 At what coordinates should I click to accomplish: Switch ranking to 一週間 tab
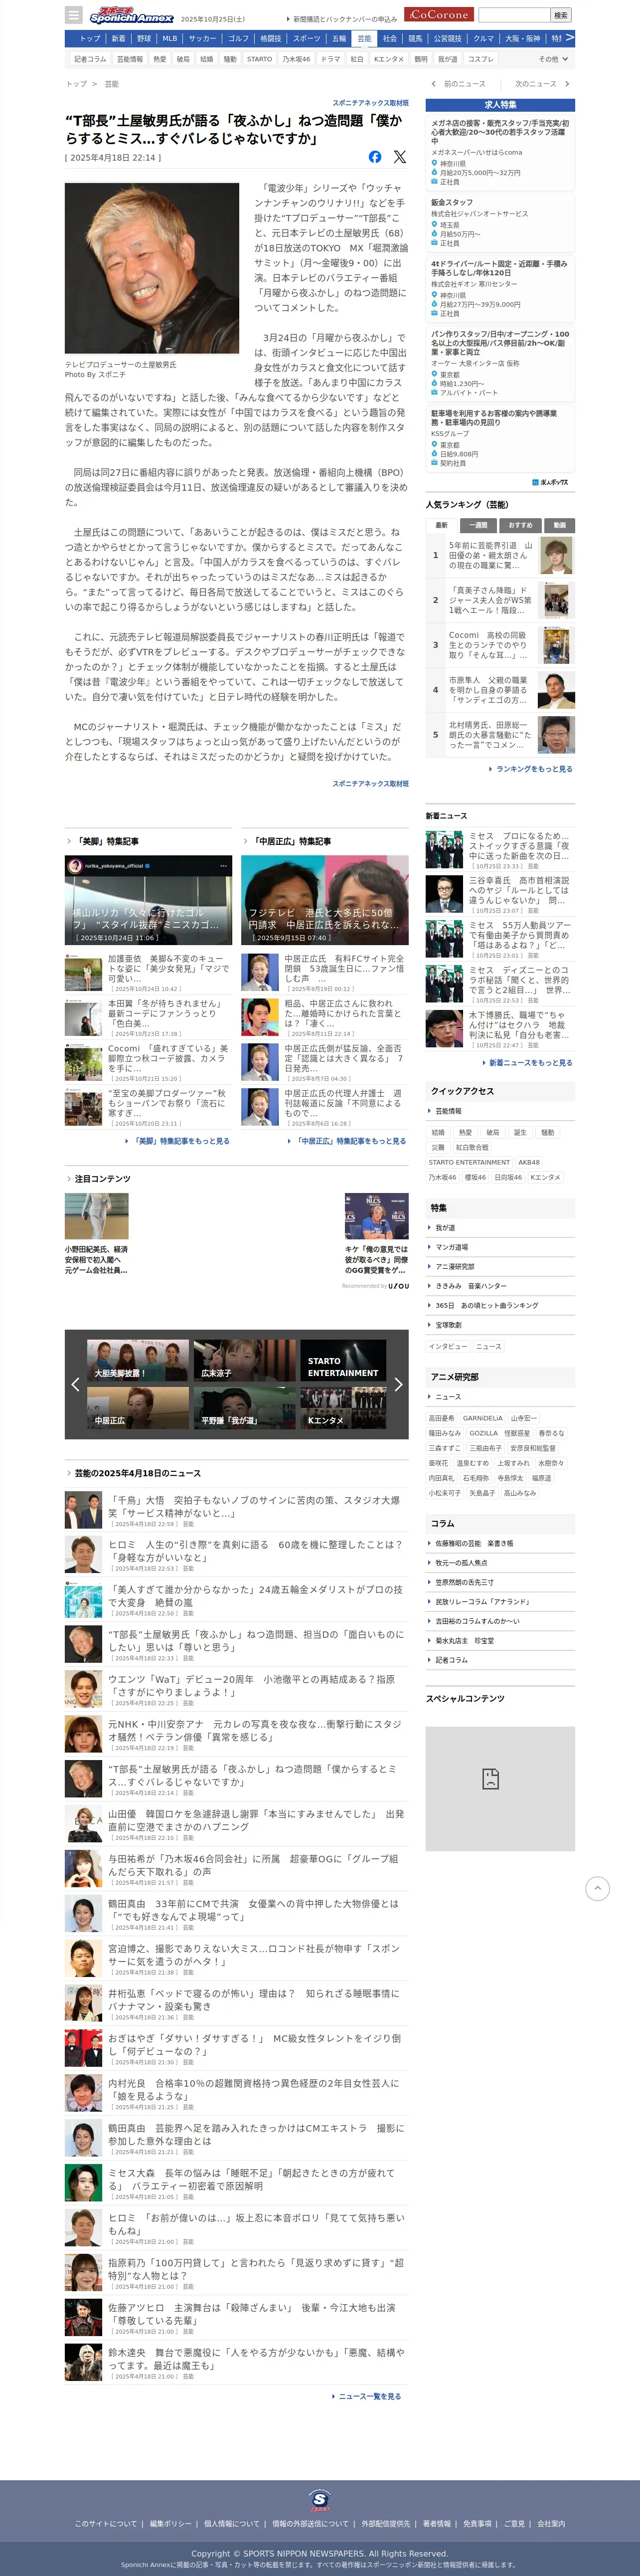click(479, 525)
